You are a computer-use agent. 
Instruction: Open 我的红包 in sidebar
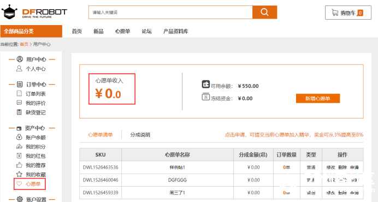(x=36, y=156)
